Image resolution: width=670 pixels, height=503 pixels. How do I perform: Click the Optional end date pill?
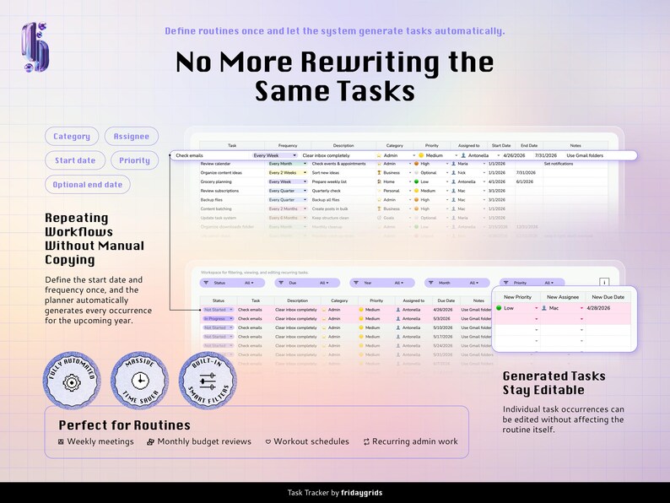87,184
